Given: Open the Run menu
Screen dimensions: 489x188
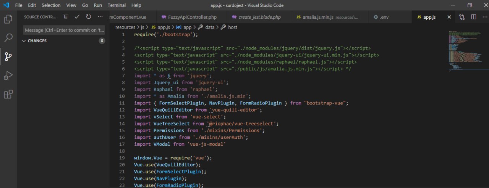Looking at the screenshot, I should coord(98,5).
